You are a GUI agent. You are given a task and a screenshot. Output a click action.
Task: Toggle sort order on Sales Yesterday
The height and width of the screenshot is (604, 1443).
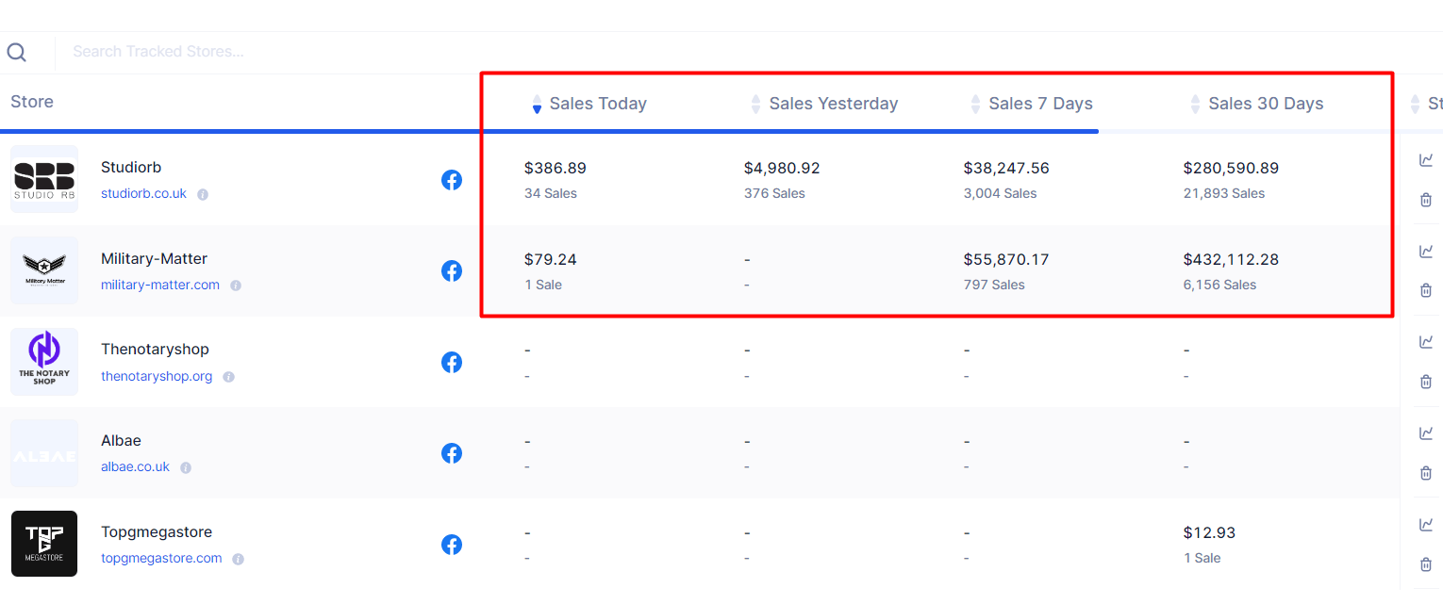point(755,105)
